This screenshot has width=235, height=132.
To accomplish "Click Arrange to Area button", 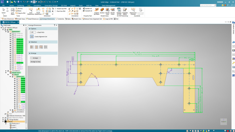I will 35,62.
